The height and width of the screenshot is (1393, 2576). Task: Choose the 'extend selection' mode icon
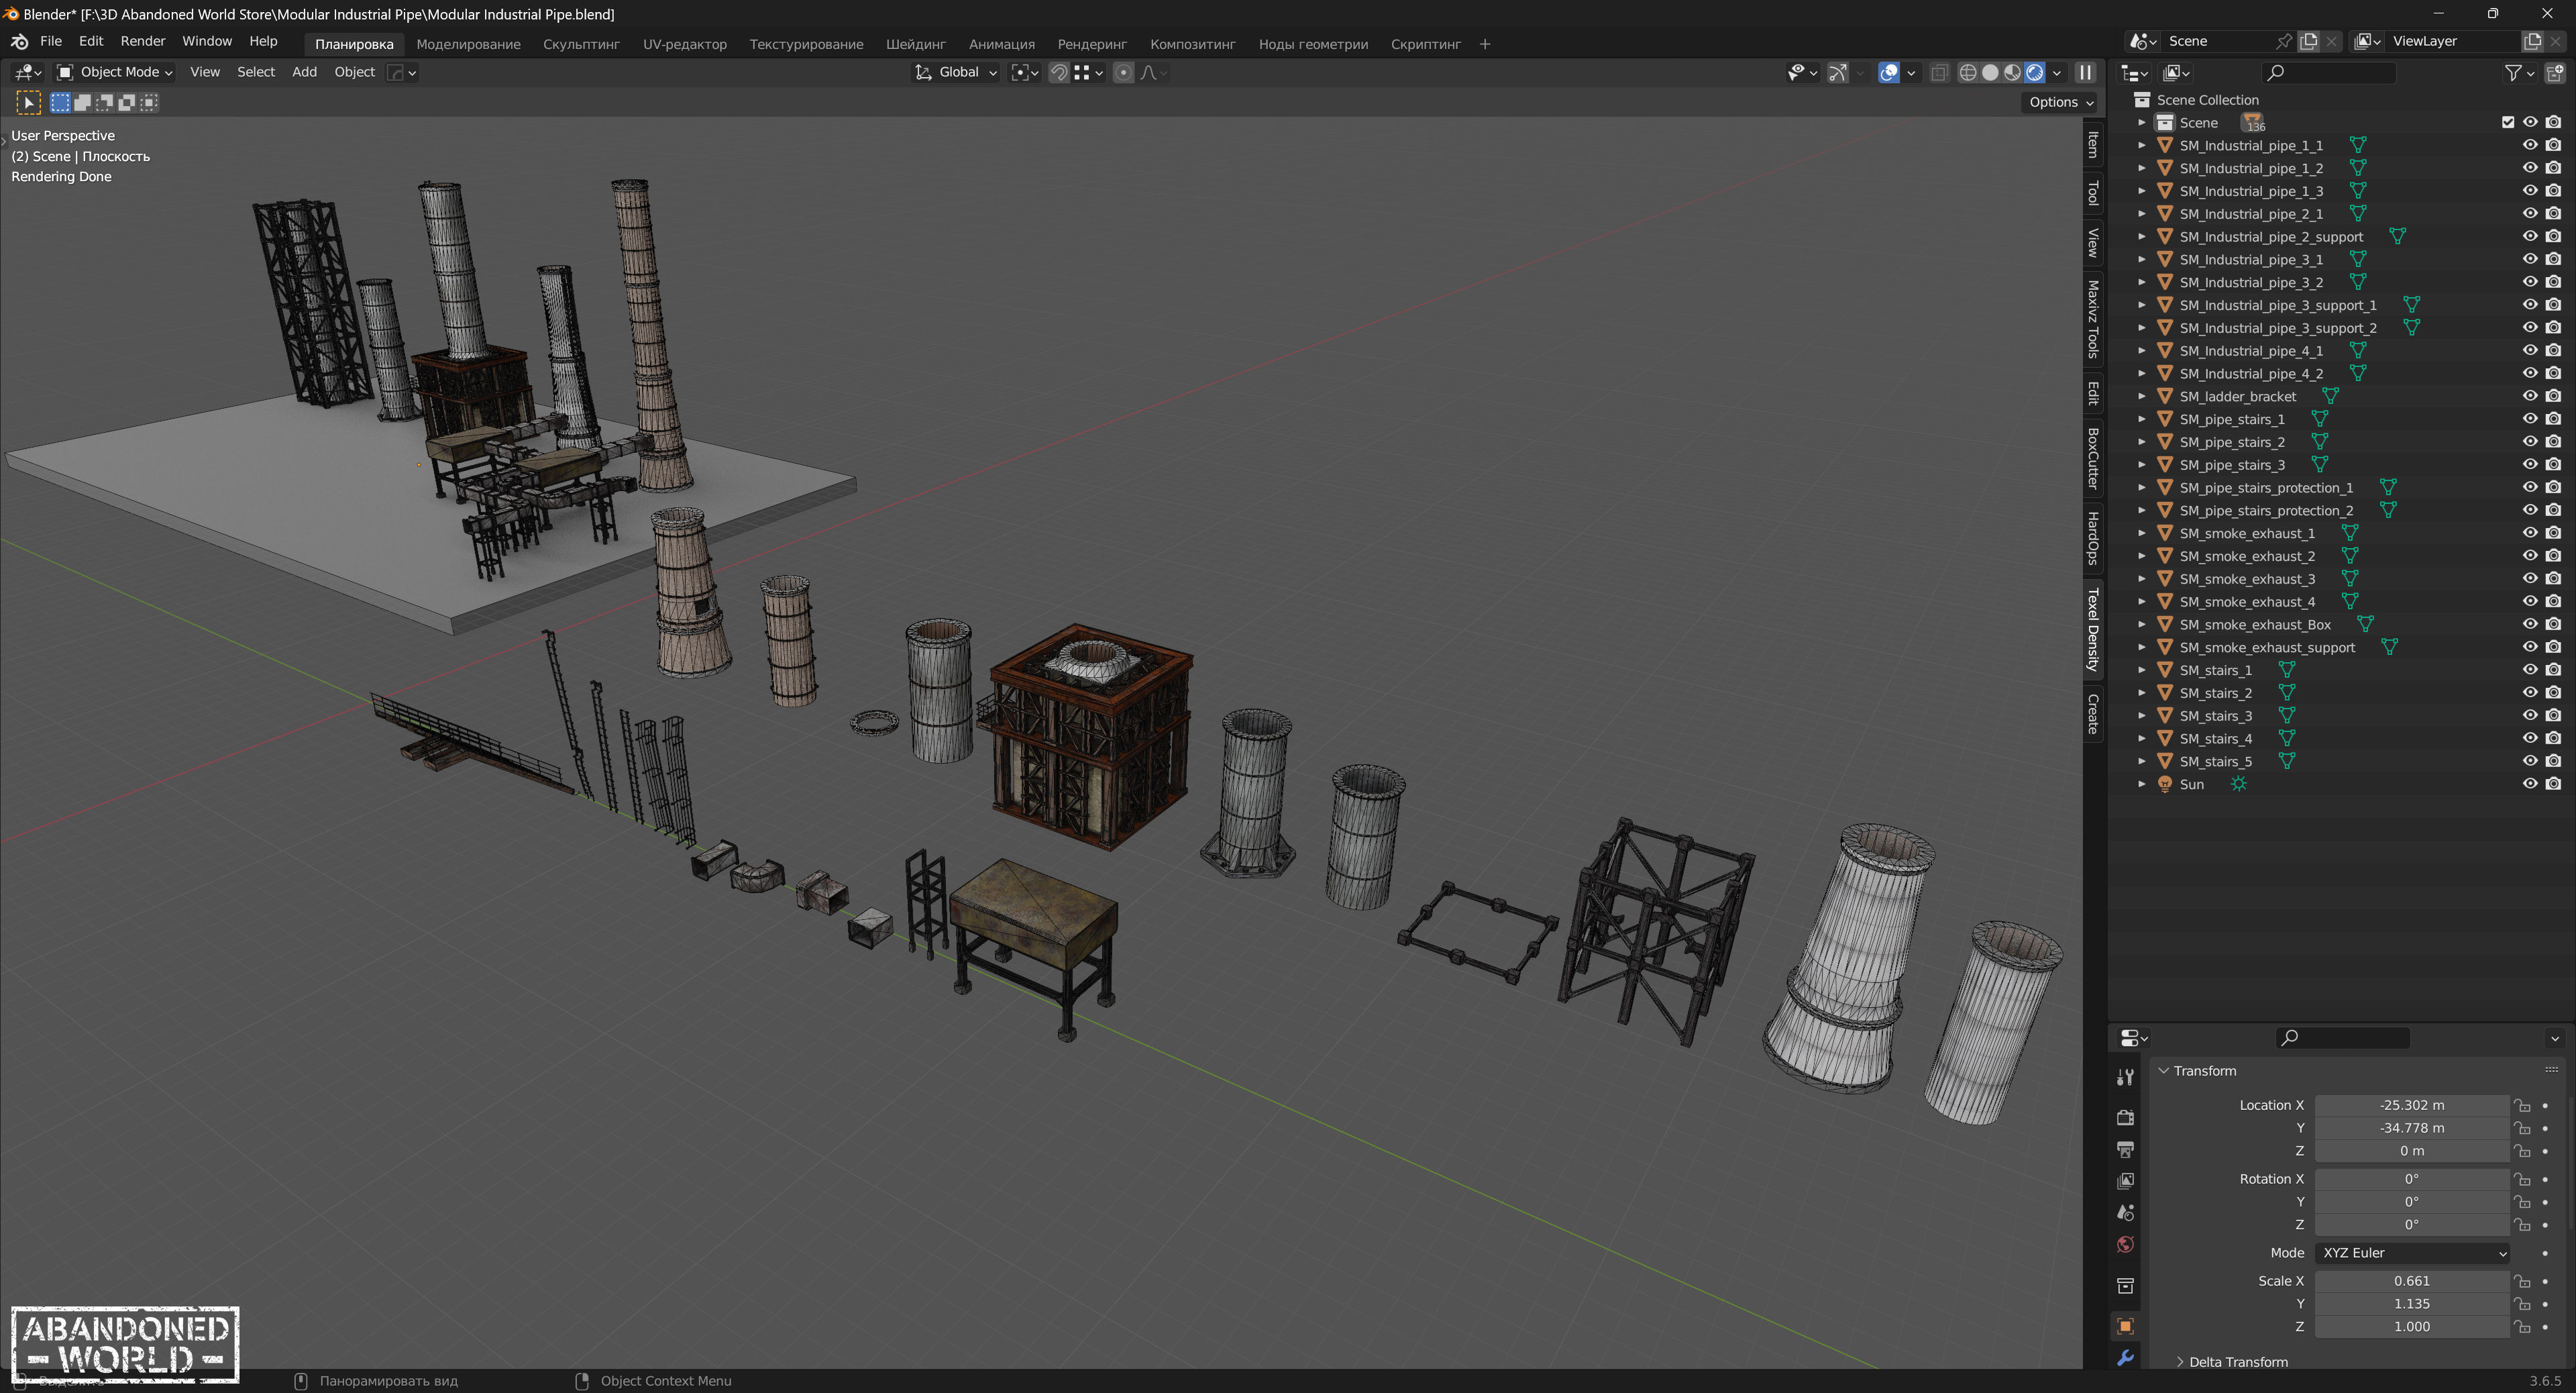tap(82, 102)
